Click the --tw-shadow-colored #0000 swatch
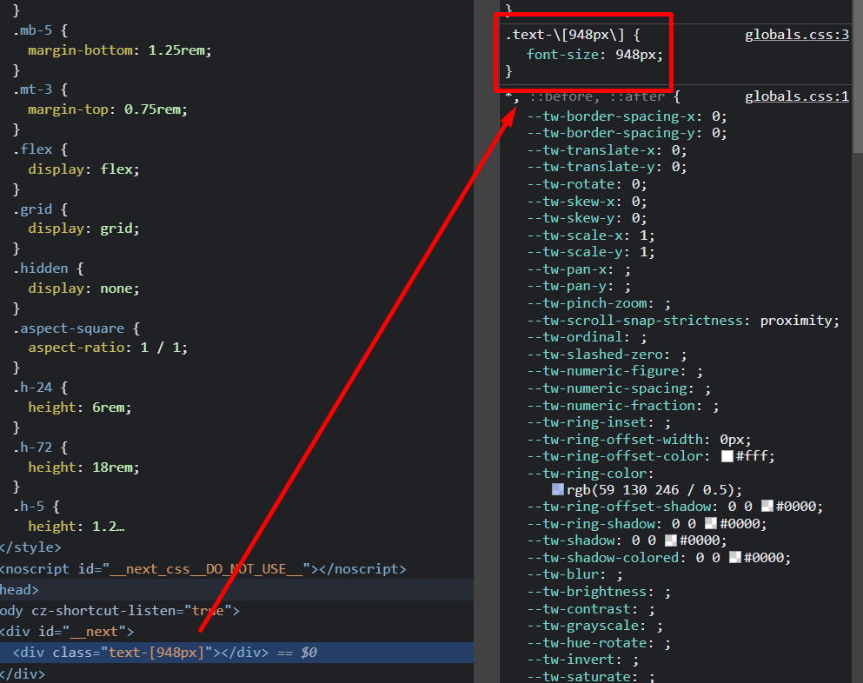This screenshot has width=863, height=683. (x=735, y=558)
